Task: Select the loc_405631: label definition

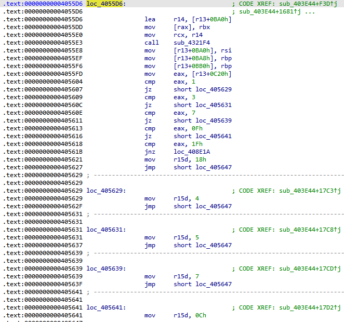Action: click(106, 230)
